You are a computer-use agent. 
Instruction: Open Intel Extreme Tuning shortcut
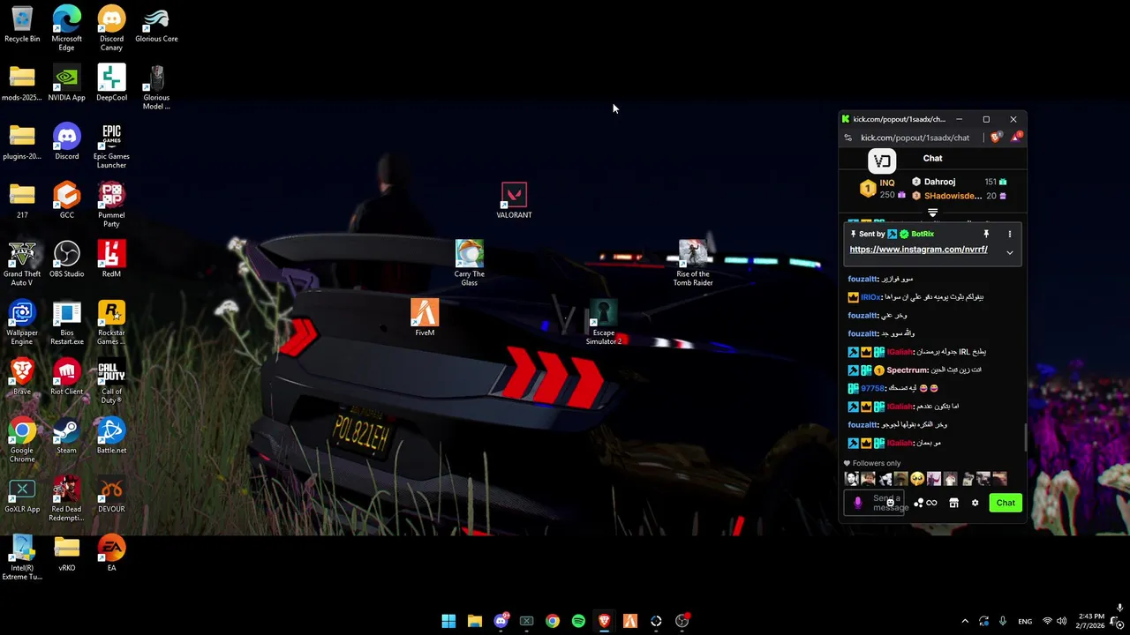pos(22,557)
